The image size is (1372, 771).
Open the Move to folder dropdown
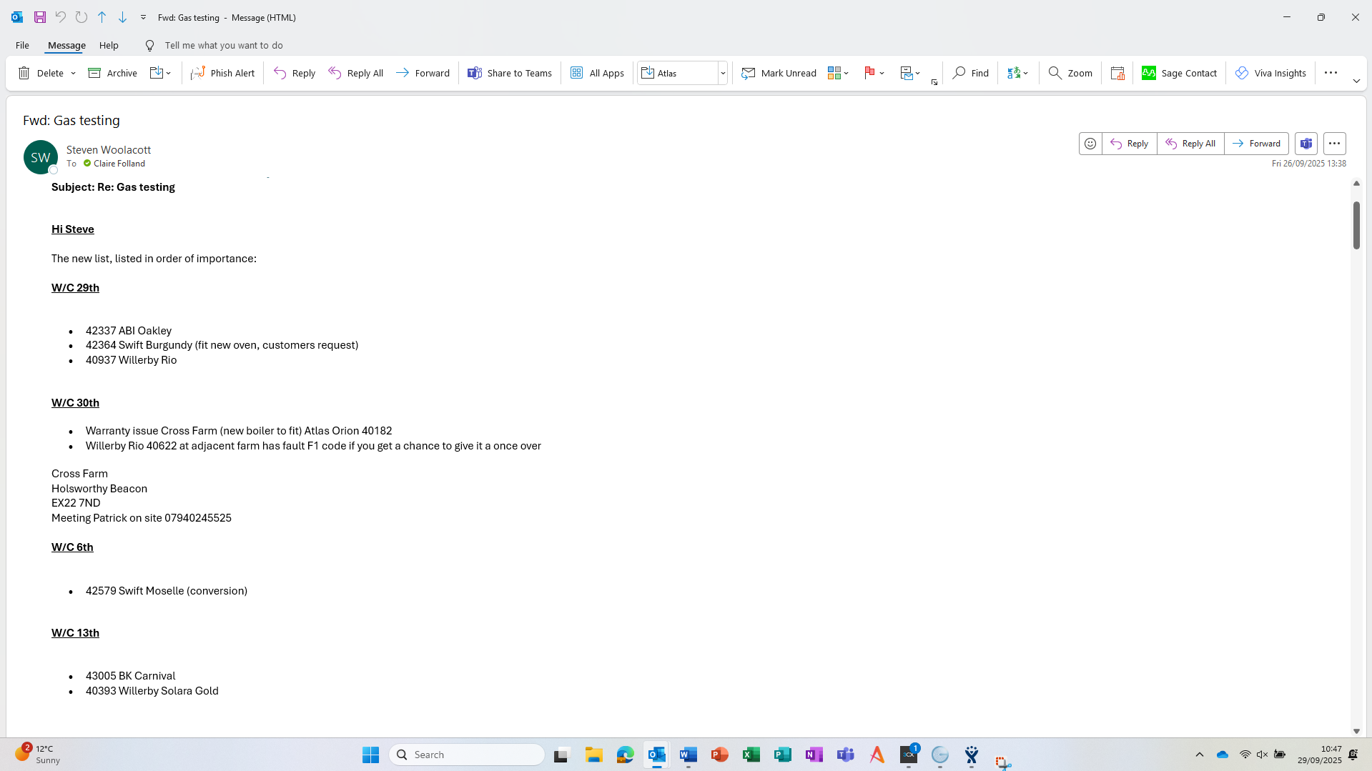click(161, 73)
